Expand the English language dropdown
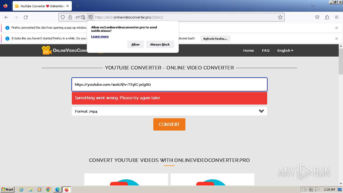Viewport: 343px width, 193px height. [285, 50]
